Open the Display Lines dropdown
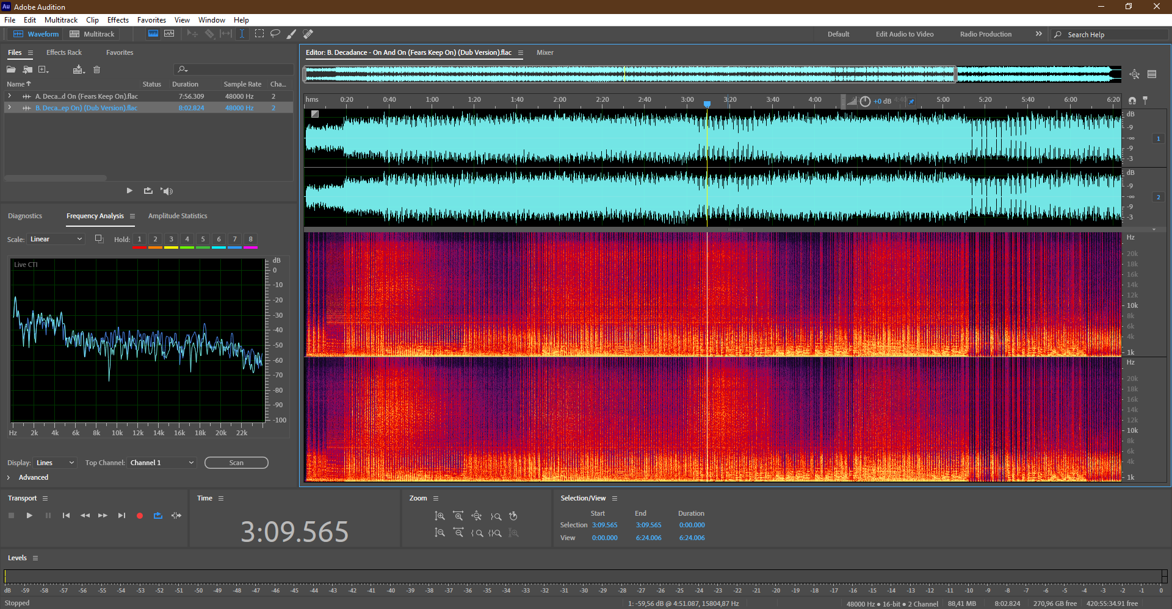Screen dimensions: 1172x609 pyautogui.click(x=55, y=463)
